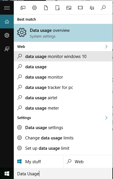This screenshot has height=179, width=113.
Task: Open the hamburger menu icon
Action: pos(7,8)
